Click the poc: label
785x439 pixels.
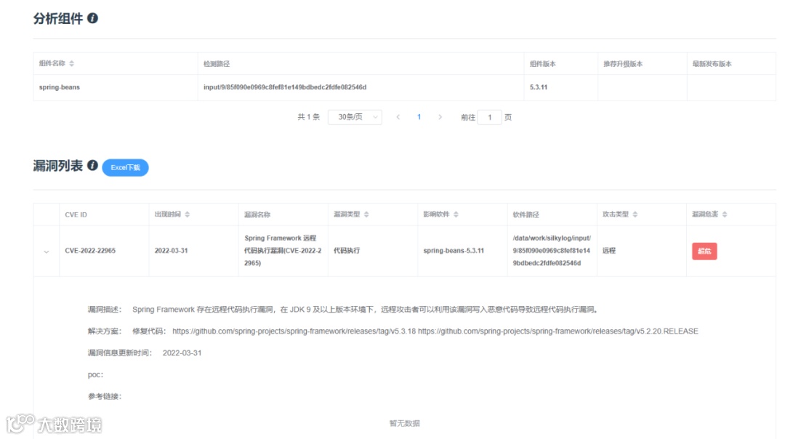[95, 375]
